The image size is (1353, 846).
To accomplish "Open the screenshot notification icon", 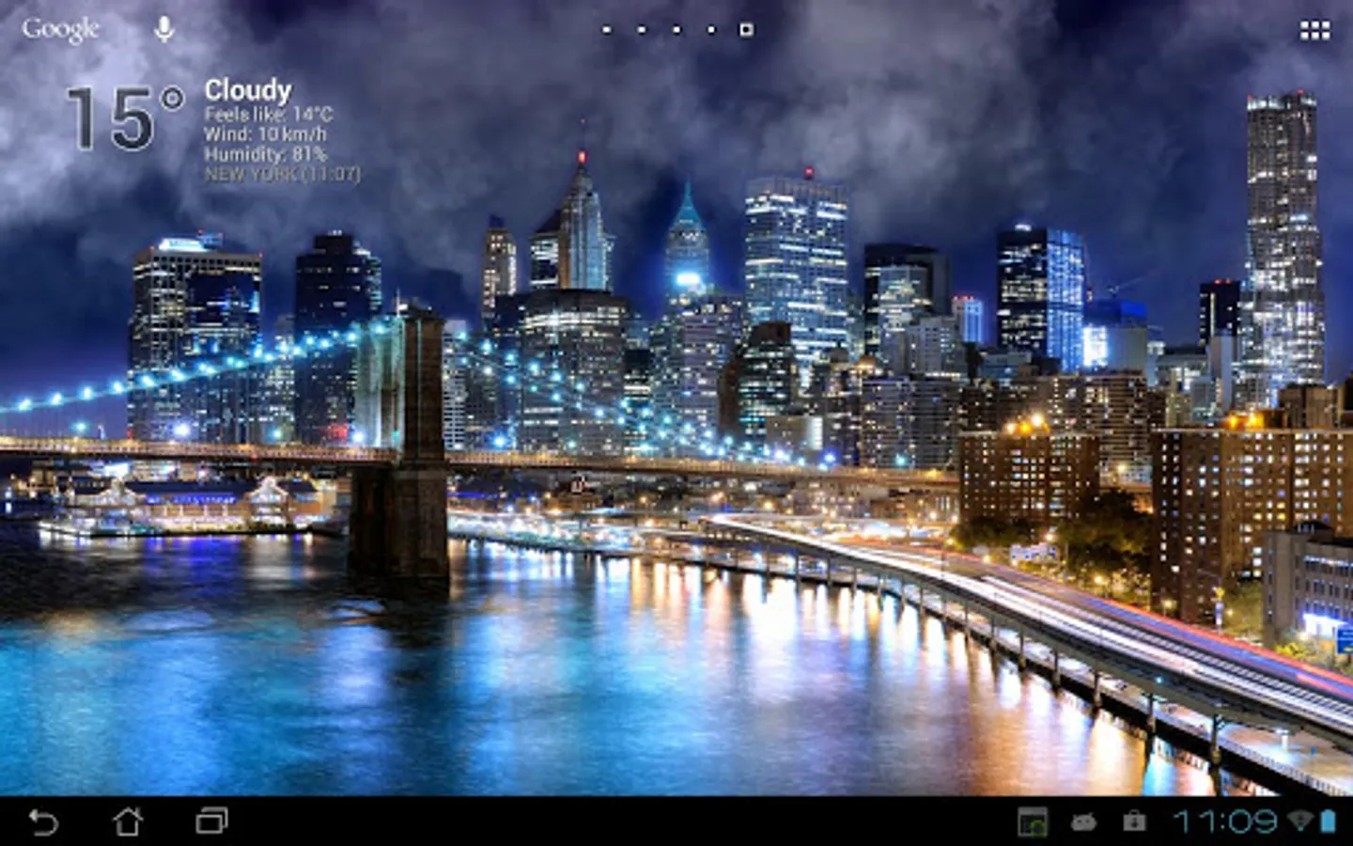I will [1033, 822].
